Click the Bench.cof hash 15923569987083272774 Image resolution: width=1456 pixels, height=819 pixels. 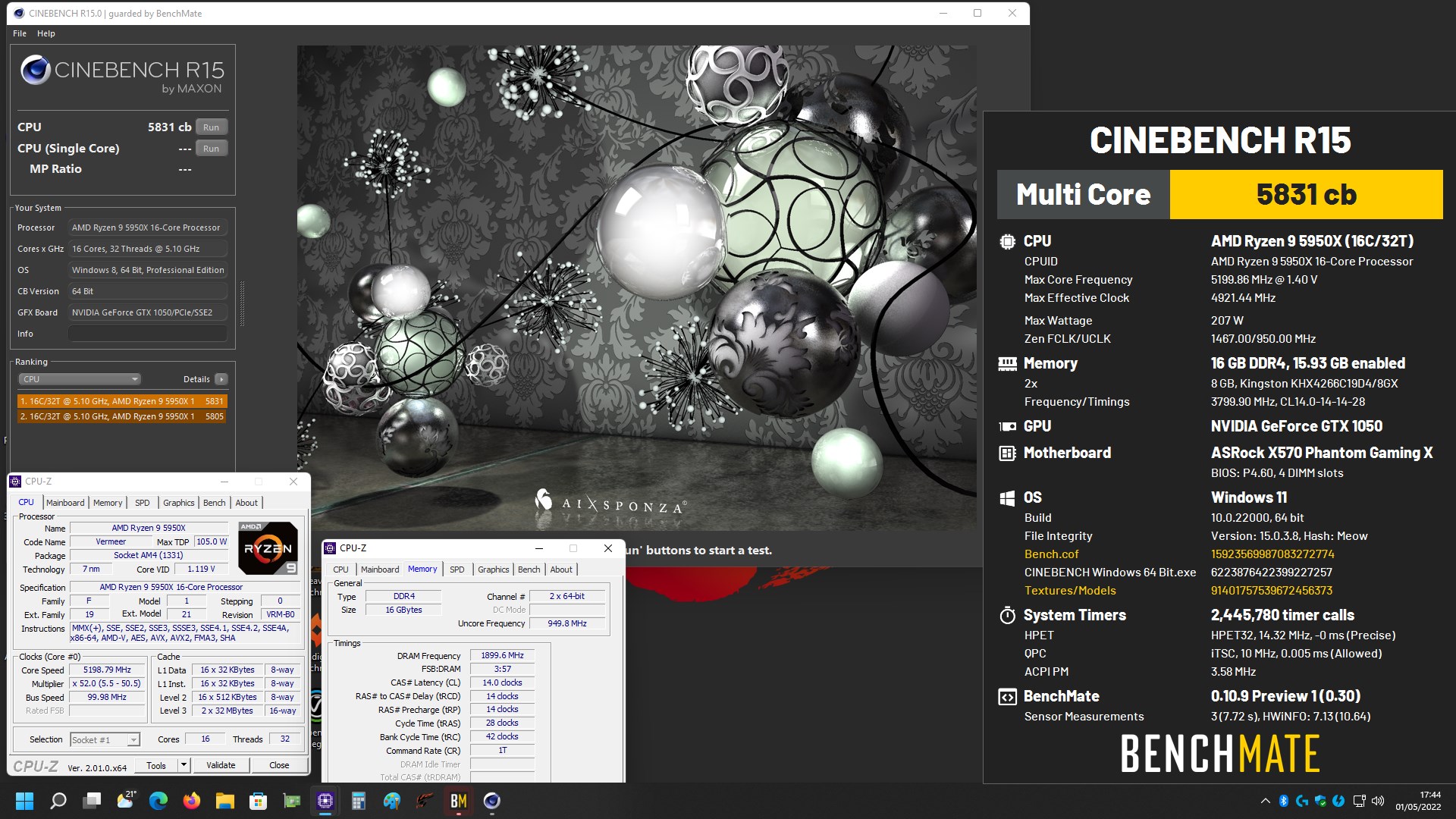(x=1272, y=554)
